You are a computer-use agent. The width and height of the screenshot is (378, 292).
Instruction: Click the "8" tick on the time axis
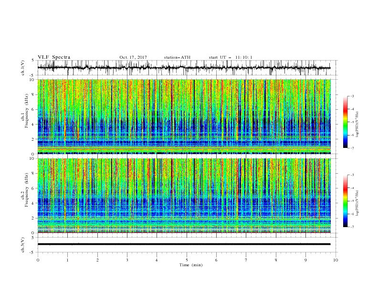276,260
